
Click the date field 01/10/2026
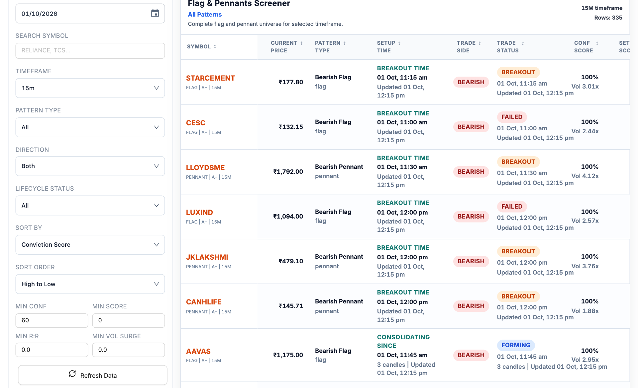90,14
